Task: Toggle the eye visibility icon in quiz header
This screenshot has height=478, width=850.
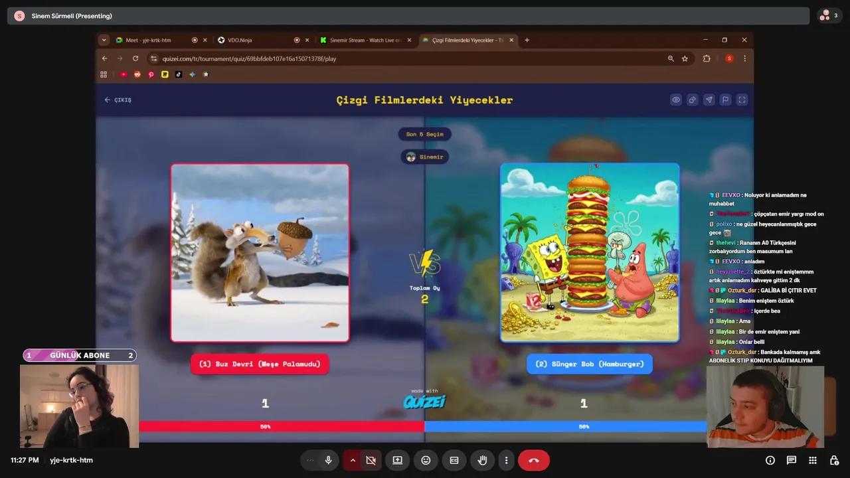Action: point(676,100)
